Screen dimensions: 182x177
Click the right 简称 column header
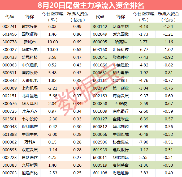[x=121, y=17]
